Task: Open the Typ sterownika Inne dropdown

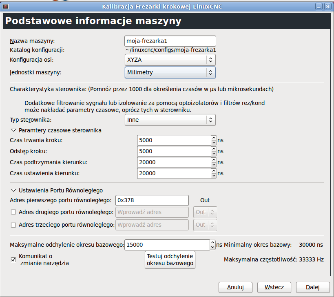Action: (170, 120)
